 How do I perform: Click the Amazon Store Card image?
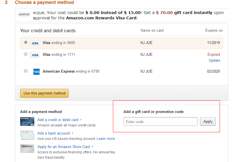pyautogui.click(x=27, y=149)
